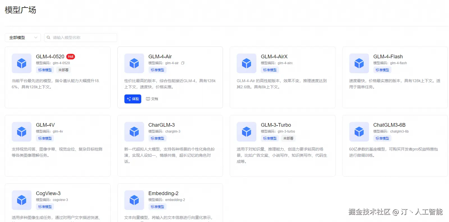Select the glm-4-flash model code text
This screenshot has width=449, height=222.
[x=398, y=63]
